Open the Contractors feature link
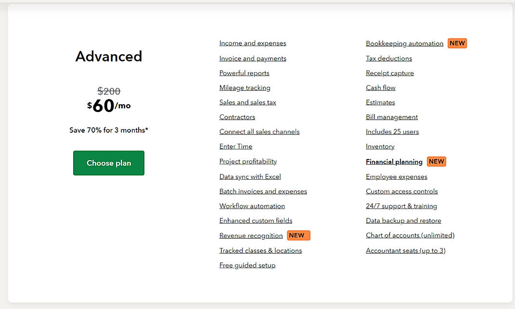The height and width of the screenshot is (309, 515). 237,117
